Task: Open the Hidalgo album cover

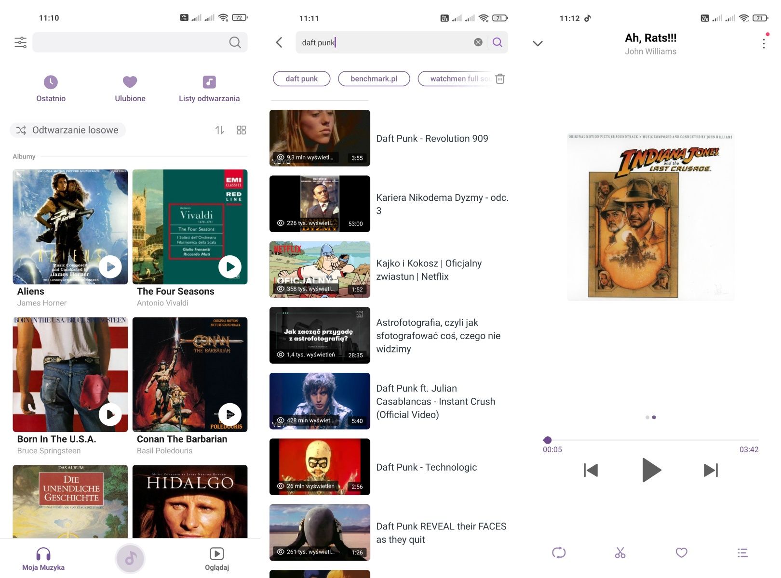Action: coord(190,501)
